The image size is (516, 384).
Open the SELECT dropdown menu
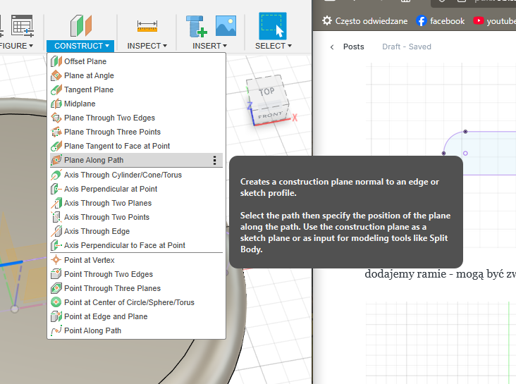coord(273,46)
